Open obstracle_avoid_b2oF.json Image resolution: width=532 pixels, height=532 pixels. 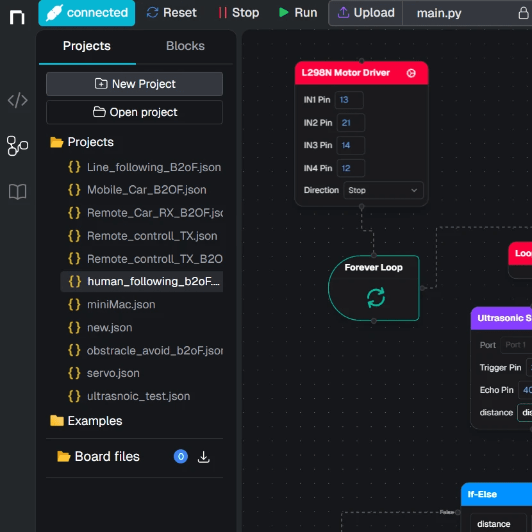coord(145,351)
